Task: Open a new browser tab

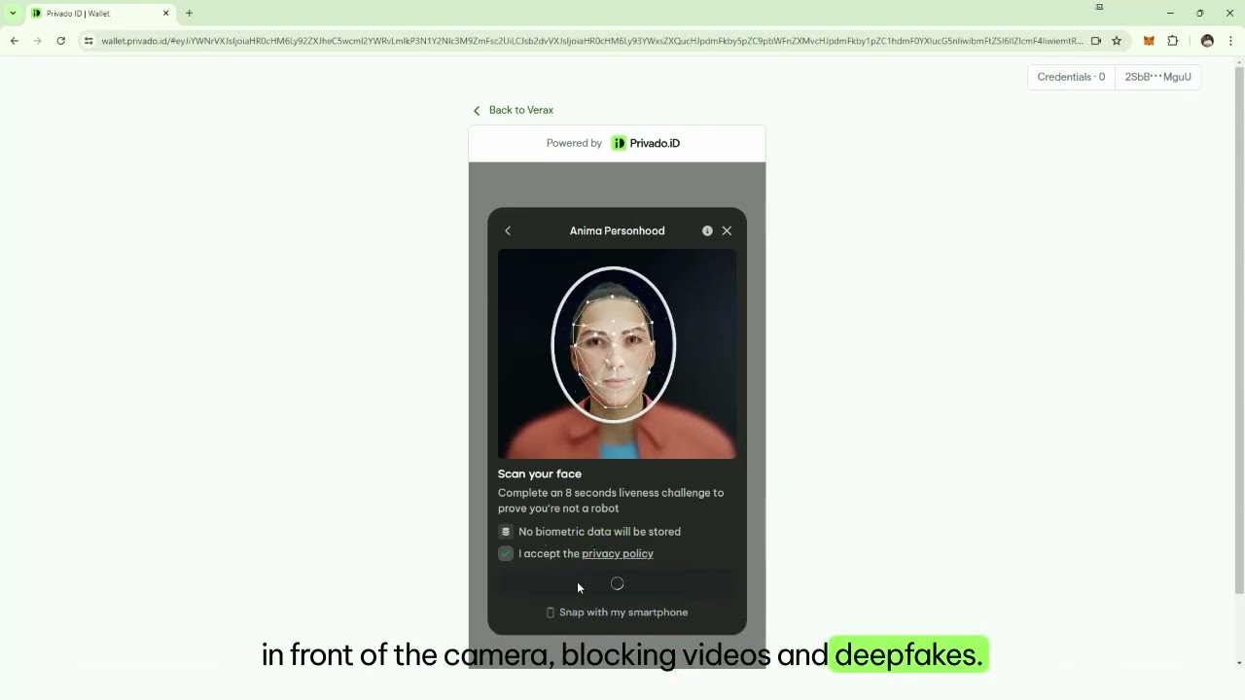Action: pyautogui.click(x=189, y=14)
